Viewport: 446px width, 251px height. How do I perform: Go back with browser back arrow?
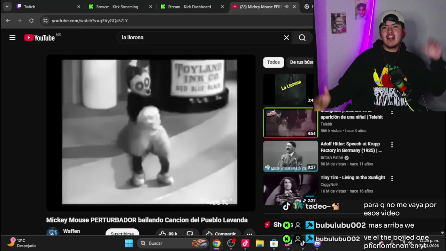[x=8, y=21]
